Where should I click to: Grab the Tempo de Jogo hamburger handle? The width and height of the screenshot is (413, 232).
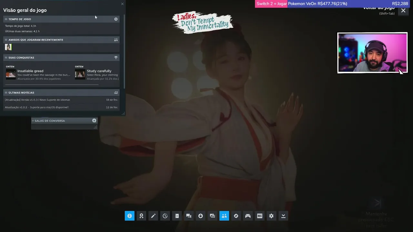click(6, 19)
